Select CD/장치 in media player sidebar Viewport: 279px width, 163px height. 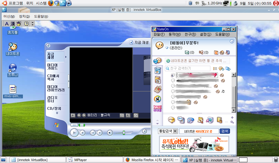tap(54, 108)
